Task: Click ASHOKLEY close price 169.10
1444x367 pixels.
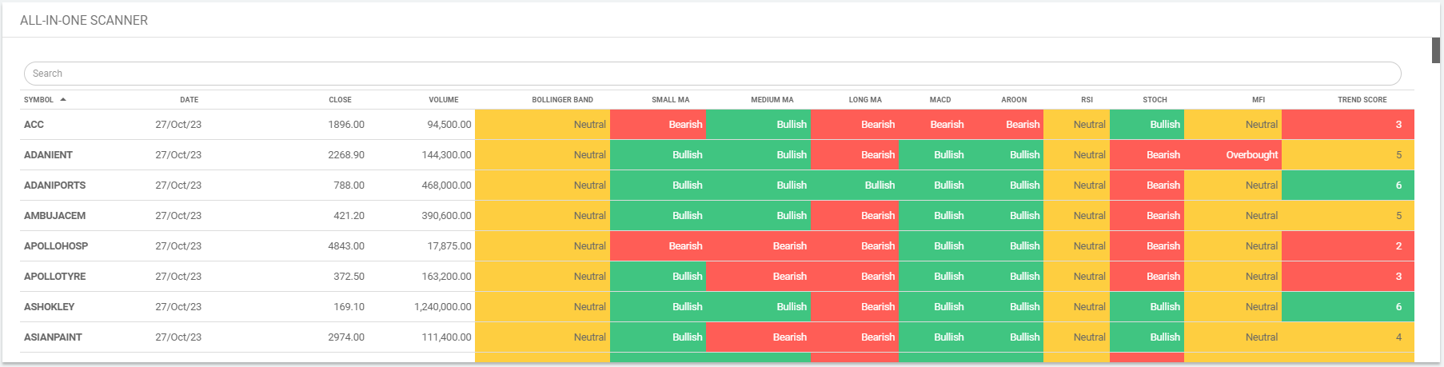Action: pyautogui.click(x=349, y=307)
